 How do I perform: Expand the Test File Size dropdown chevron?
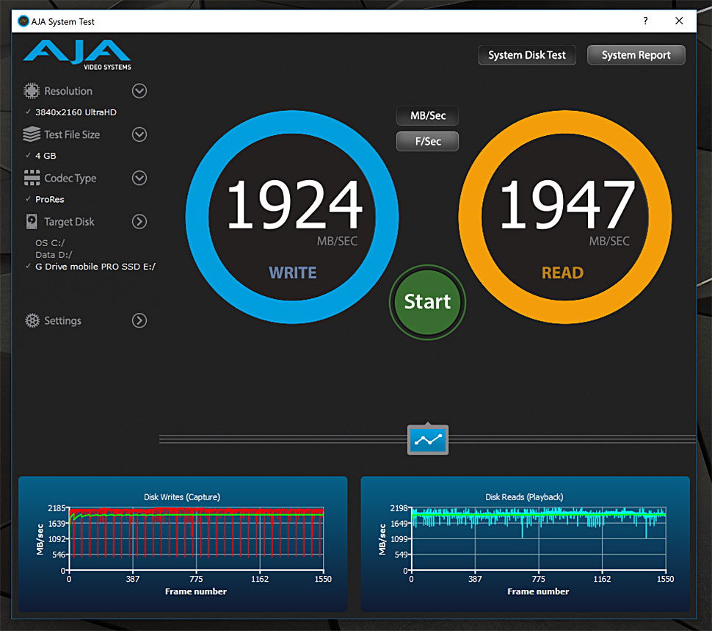(x=139, y=134)
